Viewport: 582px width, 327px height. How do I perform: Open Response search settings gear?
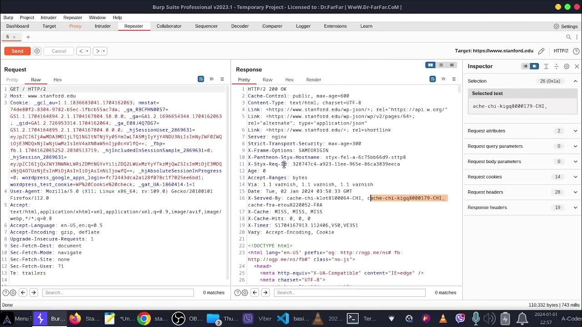coord(245,292)
